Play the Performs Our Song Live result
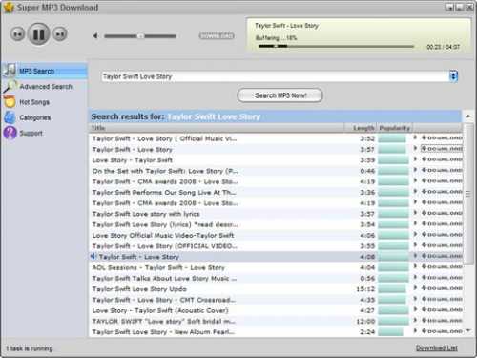Image resolution: width=477 pixels, height=358 pixels. [x=415, y=192]
